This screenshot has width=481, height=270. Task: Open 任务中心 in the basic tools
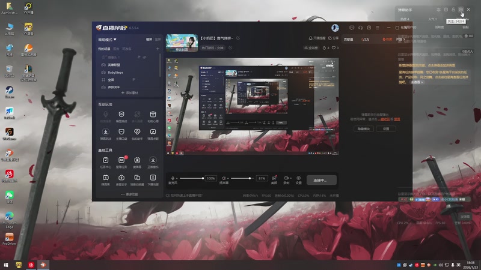pos(106,162)
